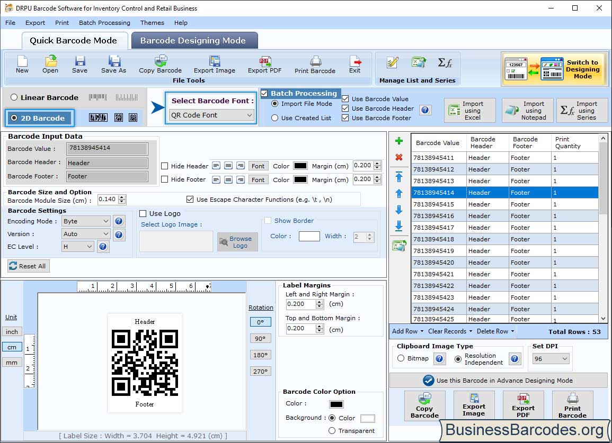The height and width of the screenshot is (443, 612).
Task: Click Reset All button
Action: [28, 266]
